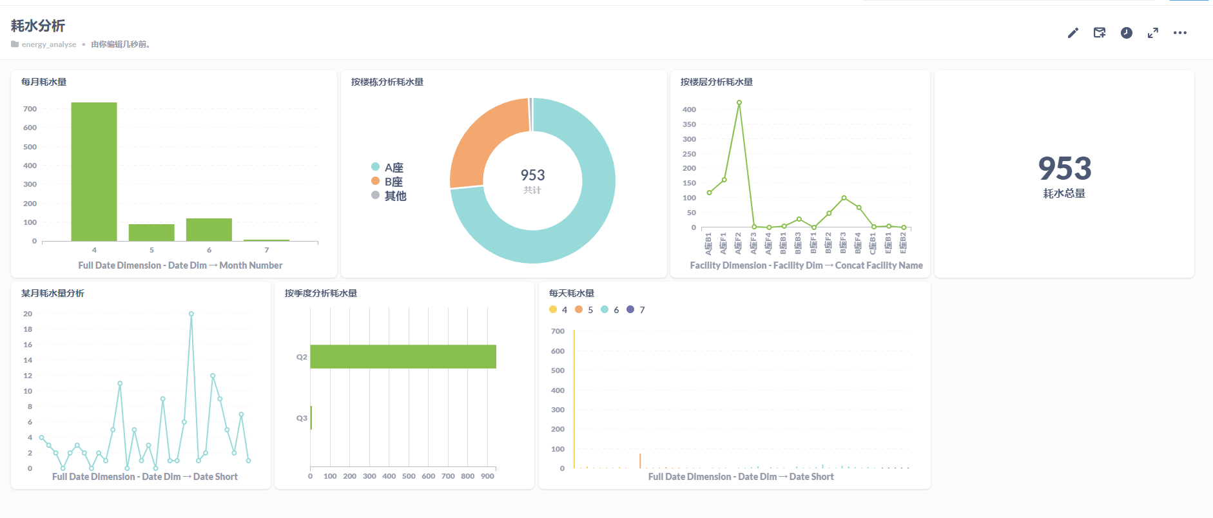Open the dashboard subscription mail icon
This screenshot has height=518, width=1213.
pos(1100,33)
